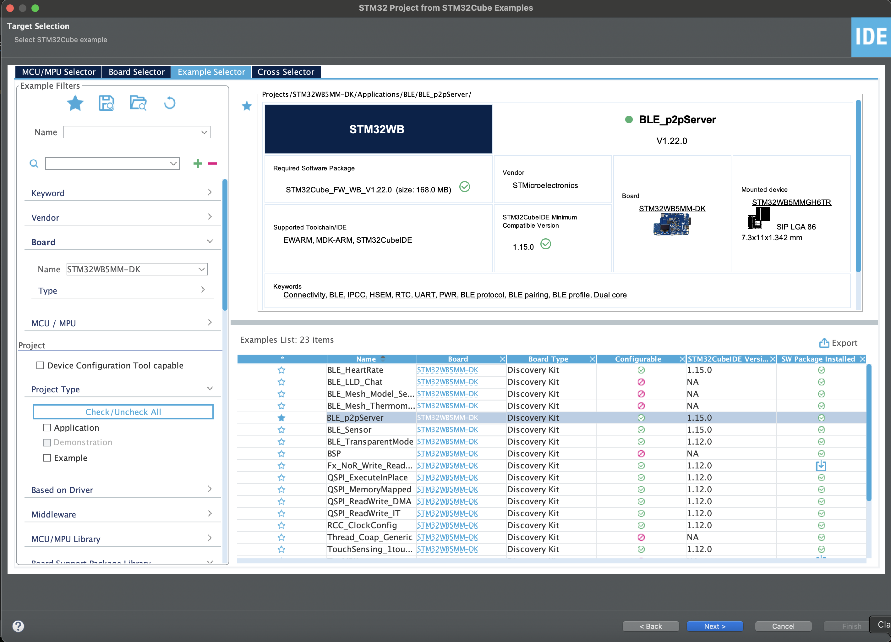This screenshot has width=891, height=642.
Task: Click the load saved search folder icon
Action: (138, 103)
